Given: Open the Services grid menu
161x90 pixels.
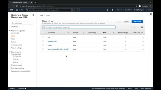Looking at the screenshot, I should coord(20,10).
